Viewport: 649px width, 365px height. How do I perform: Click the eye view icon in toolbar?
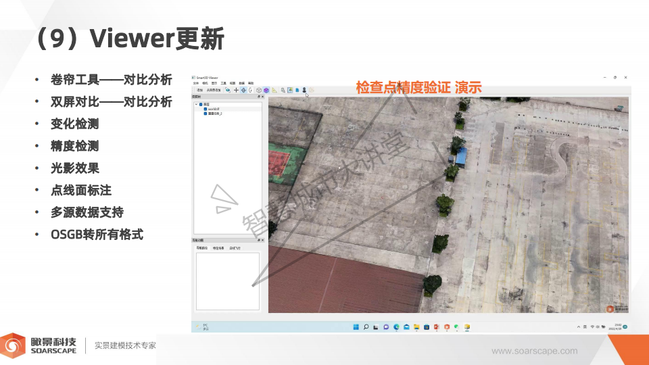(x=228, y=90)
